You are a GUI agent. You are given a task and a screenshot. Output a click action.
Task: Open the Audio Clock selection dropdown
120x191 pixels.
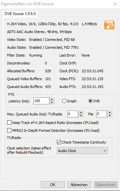point(82,151)
